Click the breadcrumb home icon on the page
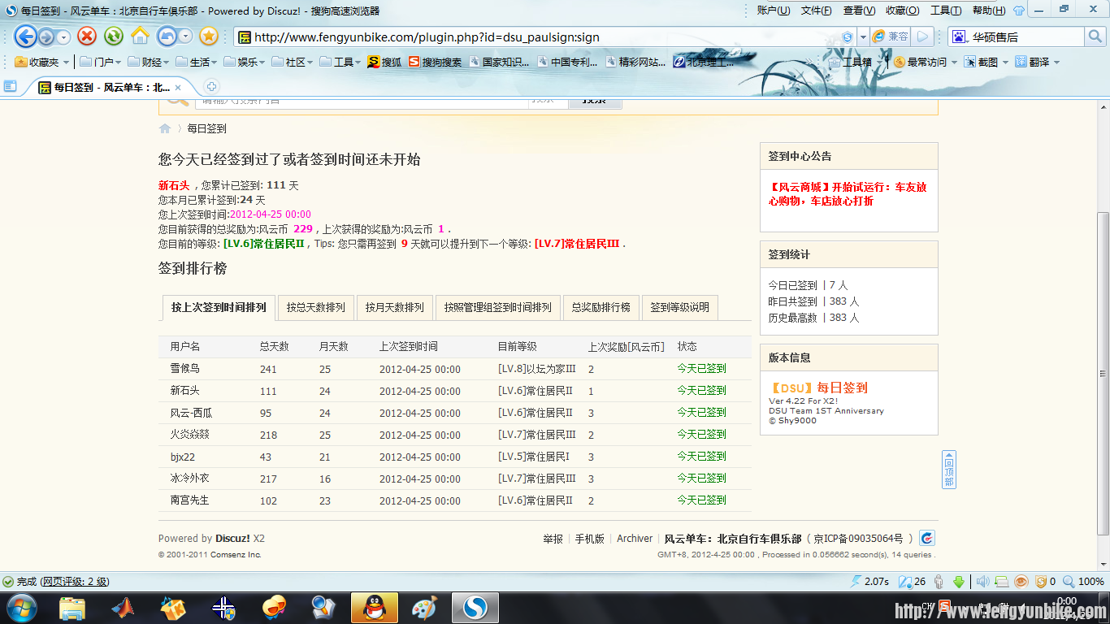Viewport: 1110px width, 624px height. pyautogui.click(x=165, y=128)
